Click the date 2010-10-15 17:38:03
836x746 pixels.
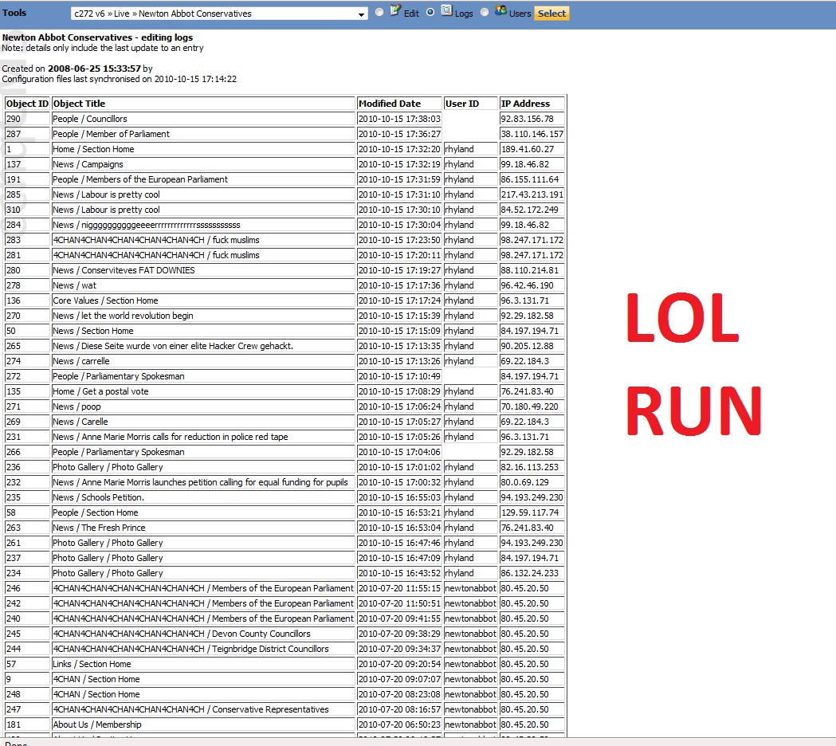click(x=399, y=119)
